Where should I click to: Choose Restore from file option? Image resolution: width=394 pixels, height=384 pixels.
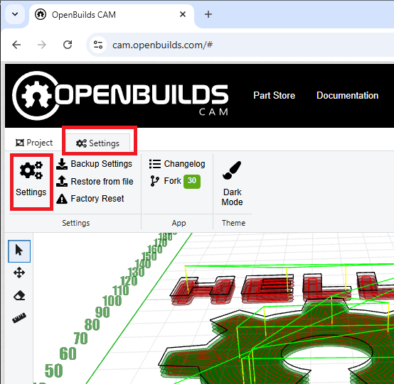[95, 181]
